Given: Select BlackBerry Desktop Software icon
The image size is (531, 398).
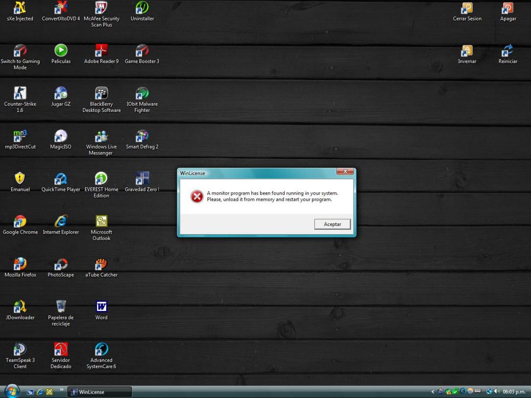Looking at the screenshot, I should tap(101, 100).
